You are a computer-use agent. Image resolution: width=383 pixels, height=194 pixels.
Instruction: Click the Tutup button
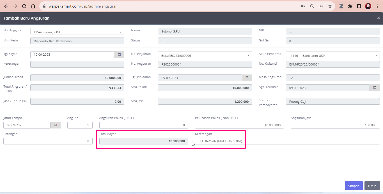372,186
